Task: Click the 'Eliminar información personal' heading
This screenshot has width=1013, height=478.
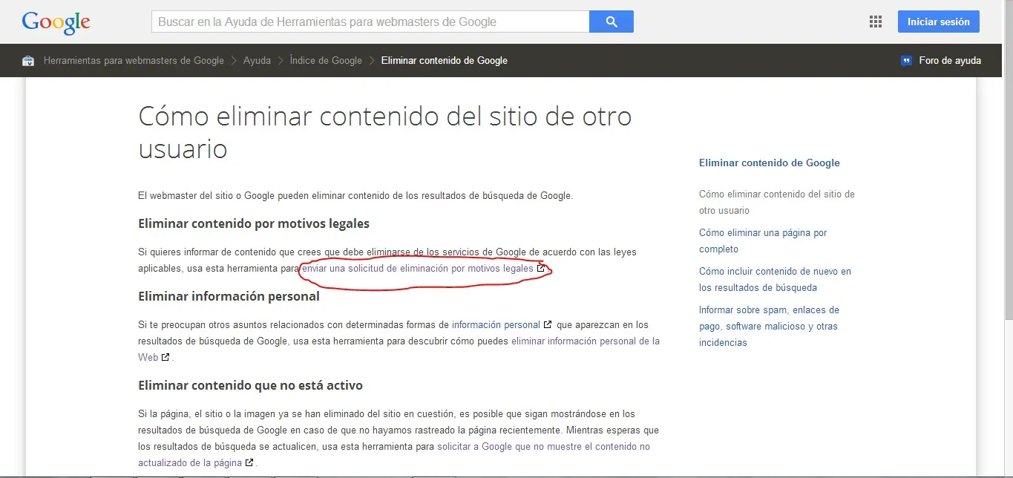Action: (229, 296)
